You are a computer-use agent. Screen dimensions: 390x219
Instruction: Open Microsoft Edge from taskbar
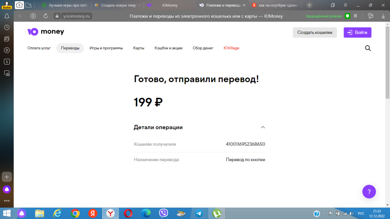(146, 213)
